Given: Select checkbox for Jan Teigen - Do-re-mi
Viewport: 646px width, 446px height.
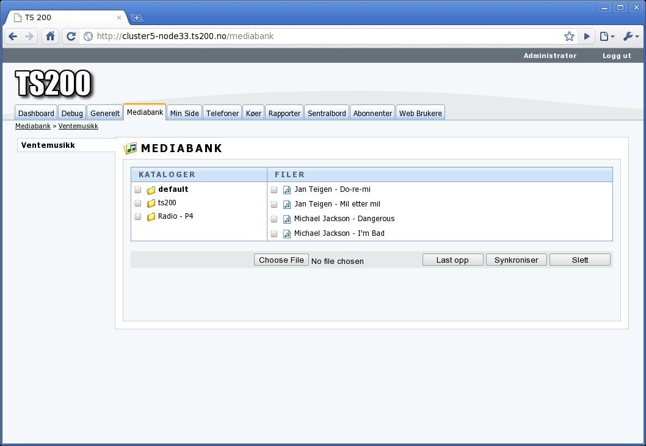Looking at the screenshot, I should tap(274, 190).
